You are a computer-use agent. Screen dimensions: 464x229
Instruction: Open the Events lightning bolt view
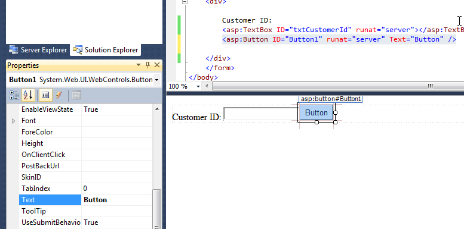[x=59, y=95]
